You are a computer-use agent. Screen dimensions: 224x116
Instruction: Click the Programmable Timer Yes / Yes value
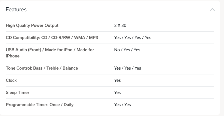122,105
